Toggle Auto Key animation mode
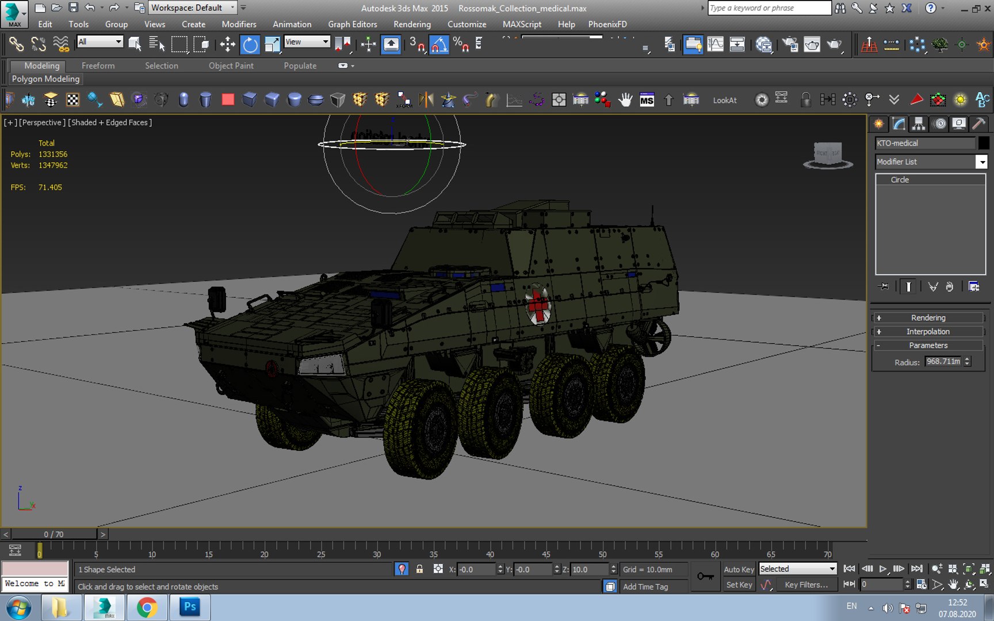Viewport: 994px width, 621px height. [739, 569]
